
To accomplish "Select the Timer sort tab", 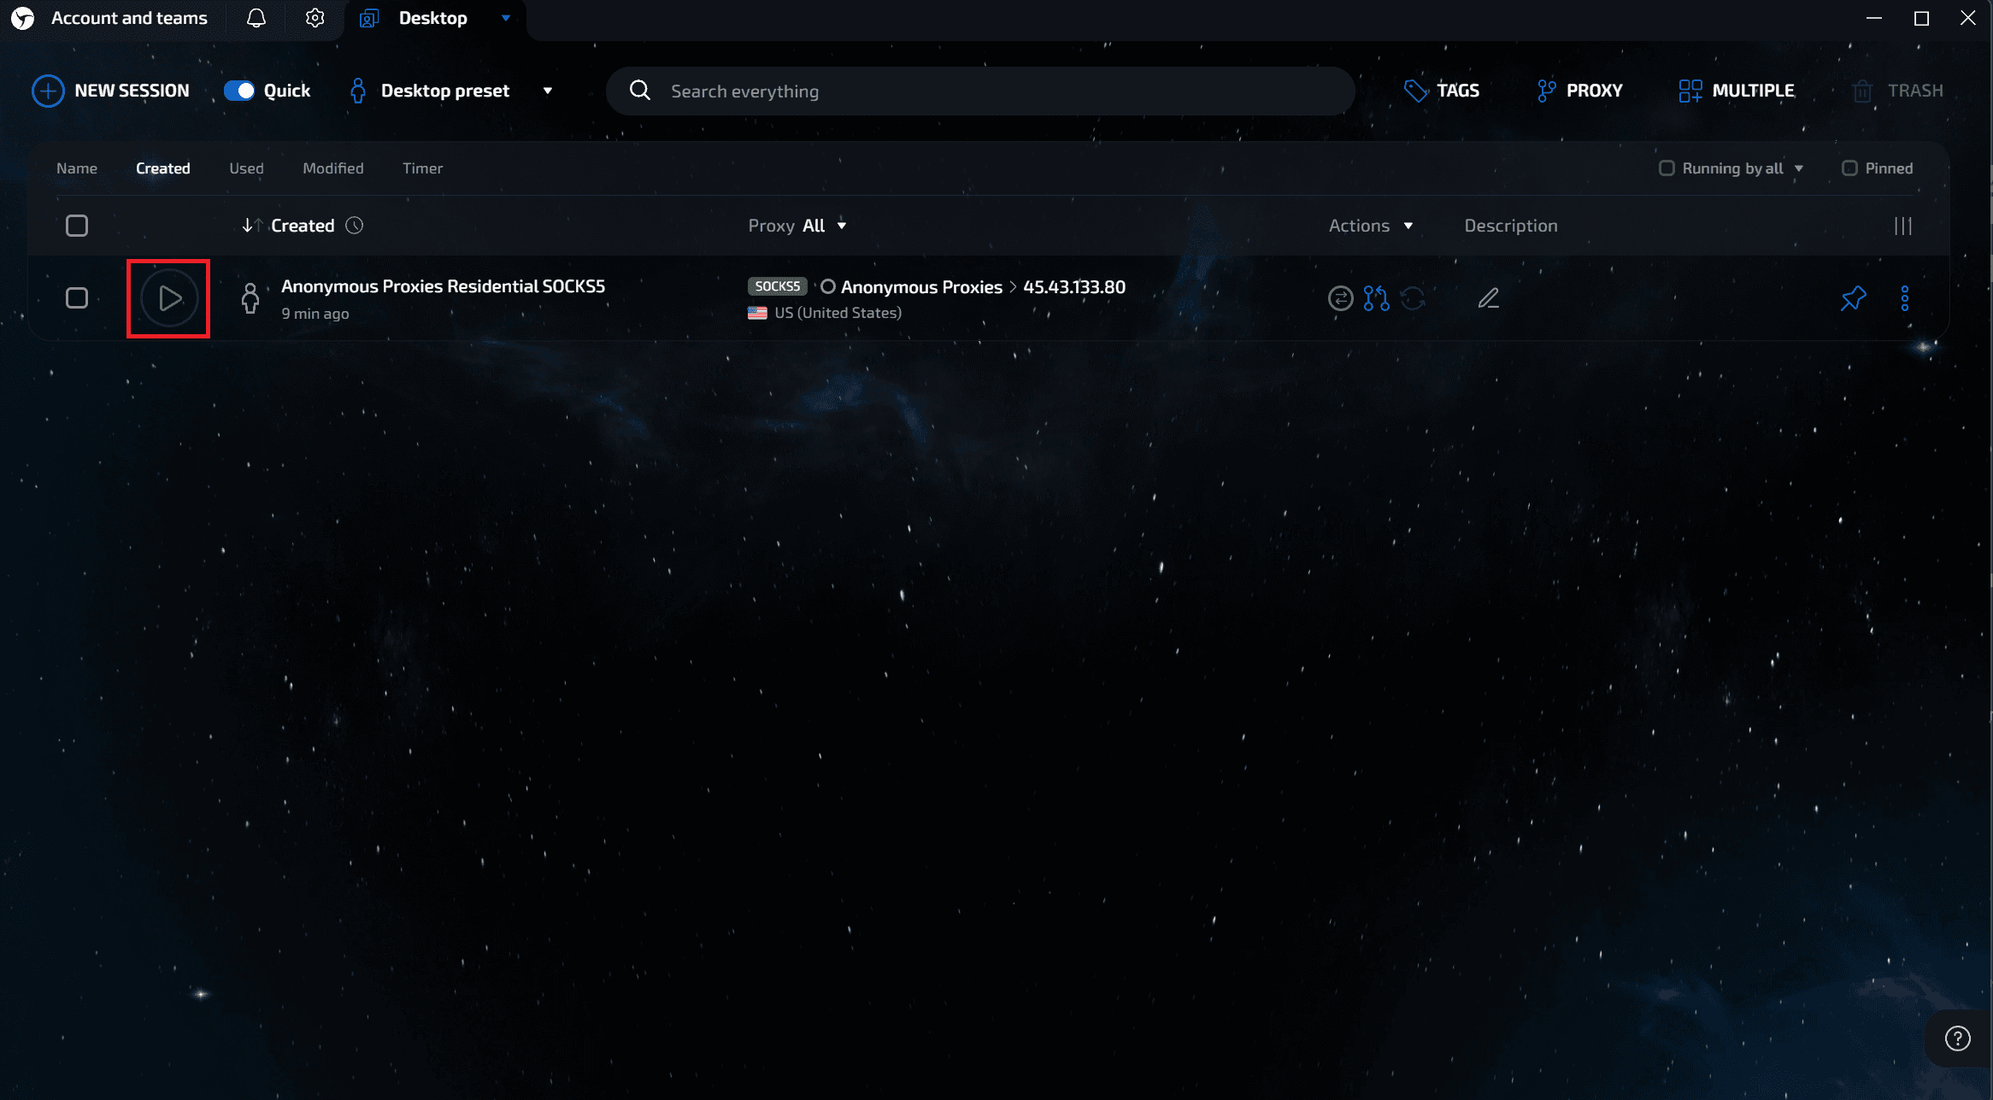I will (x=422, y=168).
